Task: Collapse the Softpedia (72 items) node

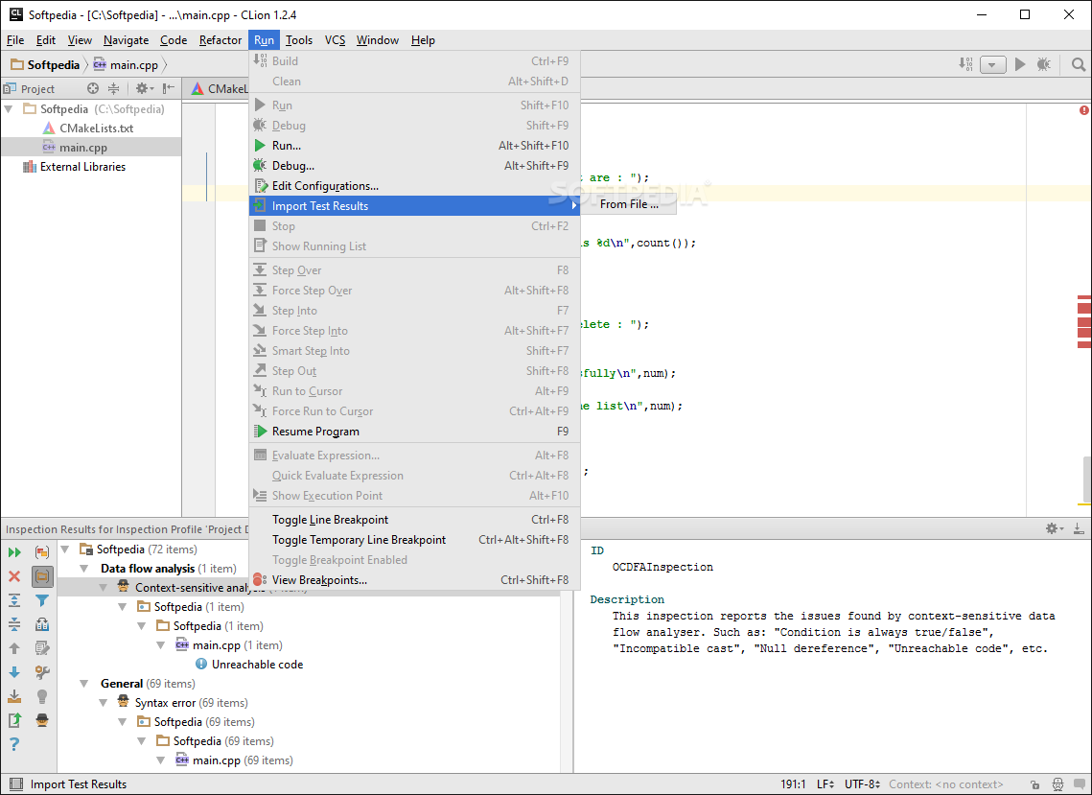Action: click(x=65, y=549)
